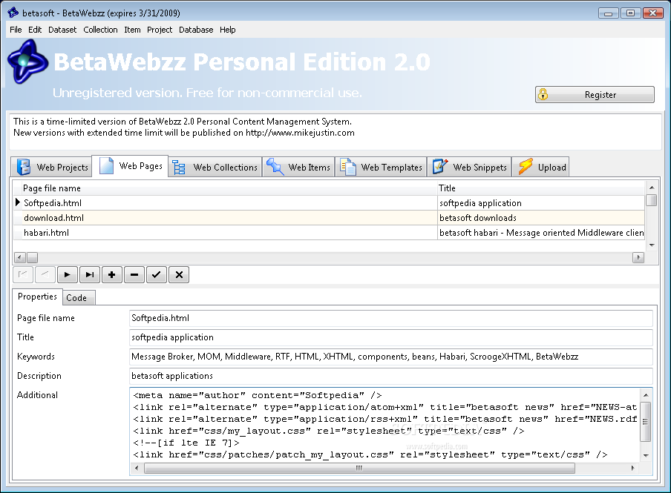The height and width of the screenshot is (493, 671).
Task: Switch to the Code sub-tab
Action: tap(79, 298)
